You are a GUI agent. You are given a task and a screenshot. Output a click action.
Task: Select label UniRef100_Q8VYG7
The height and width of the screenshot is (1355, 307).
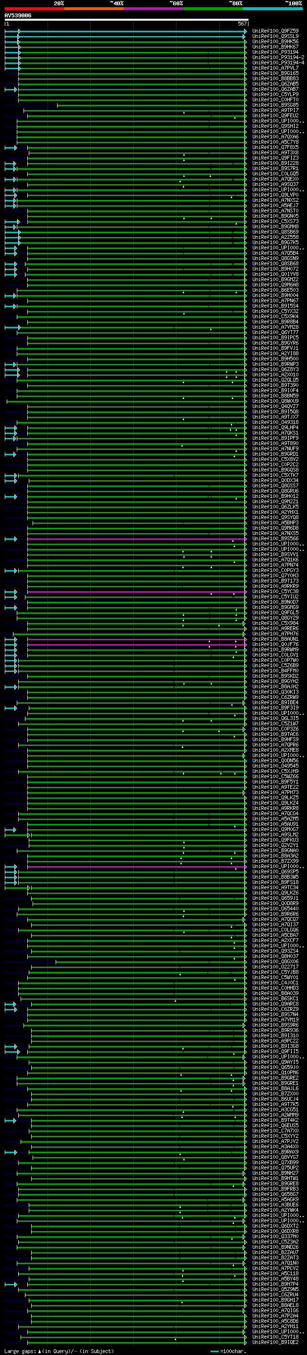(275, 1157)
